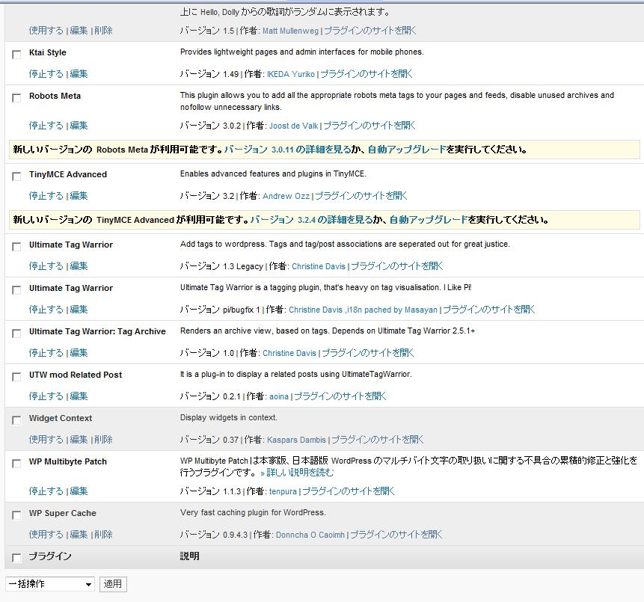Open Christine Davis link on 1.3 Legacy row
Viewport: 644px width, 602px height.
click(x=319, y=266)
